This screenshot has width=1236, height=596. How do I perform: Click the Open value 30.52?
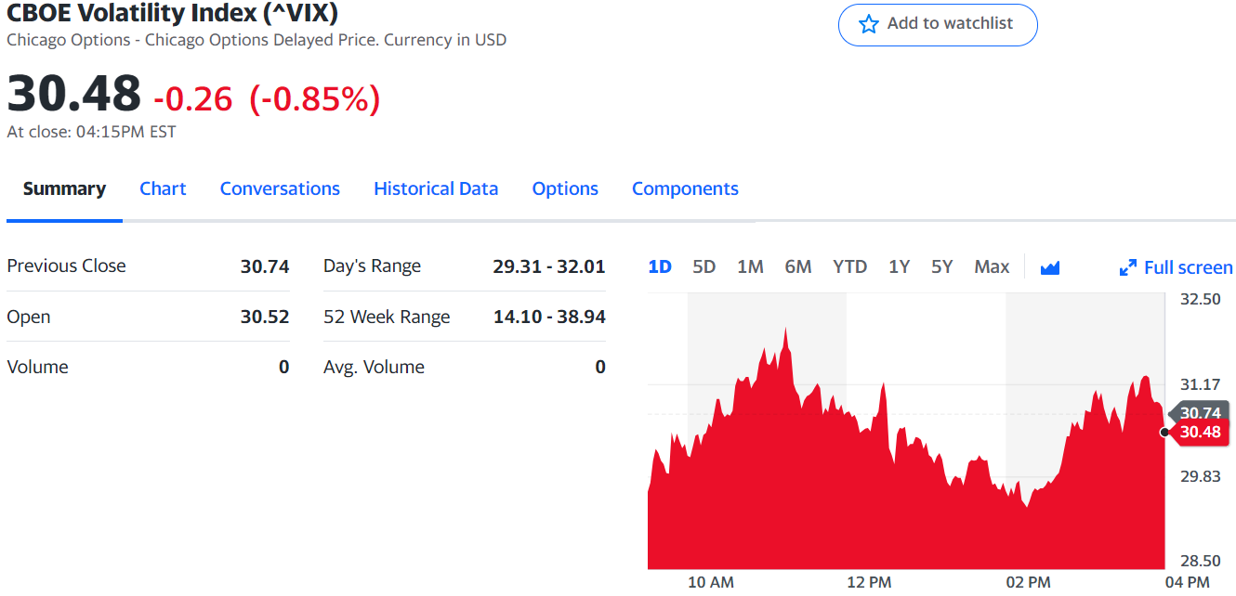(265, 317)
